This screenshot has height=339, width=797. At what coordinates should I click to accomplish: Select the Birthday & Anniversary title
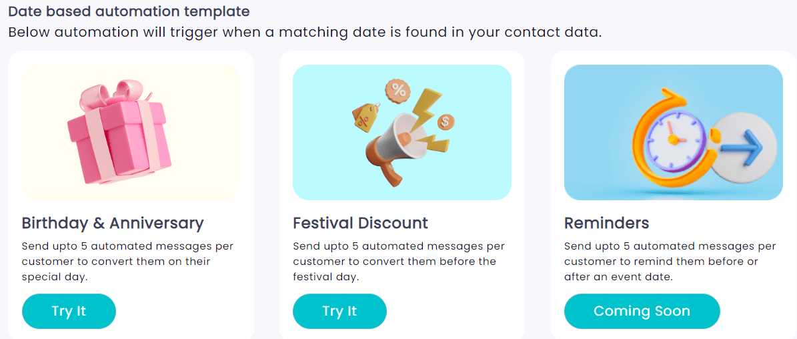(113, 223)
